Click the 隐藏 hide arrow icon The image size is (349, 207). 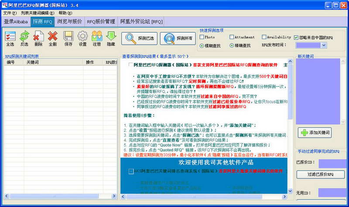[x=111, y=38]
